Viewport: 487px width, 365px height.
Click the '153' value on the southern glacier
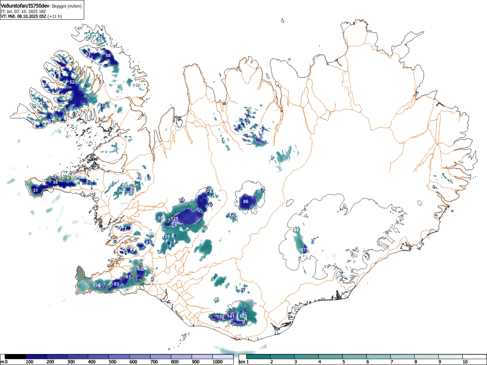click(243, 316)
